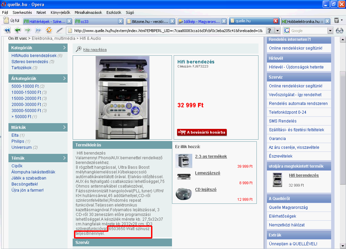Viewport: 346px width, 249px height.
Task: Open the Szerkesztés menu
Action: pos(22,12)
